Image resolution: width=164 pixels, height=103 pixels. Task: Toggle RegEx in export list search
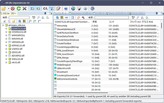[133, 17]
